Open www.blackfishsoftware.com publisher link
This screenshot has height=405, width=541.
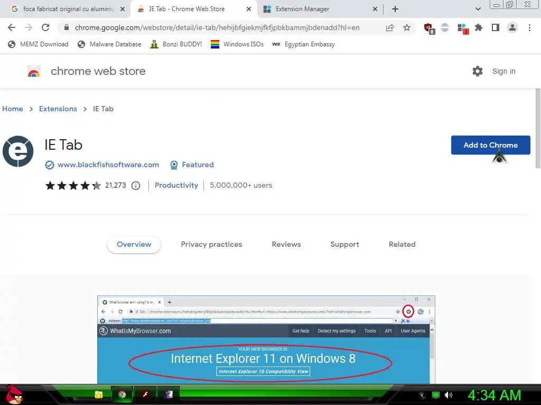(108, 165)
